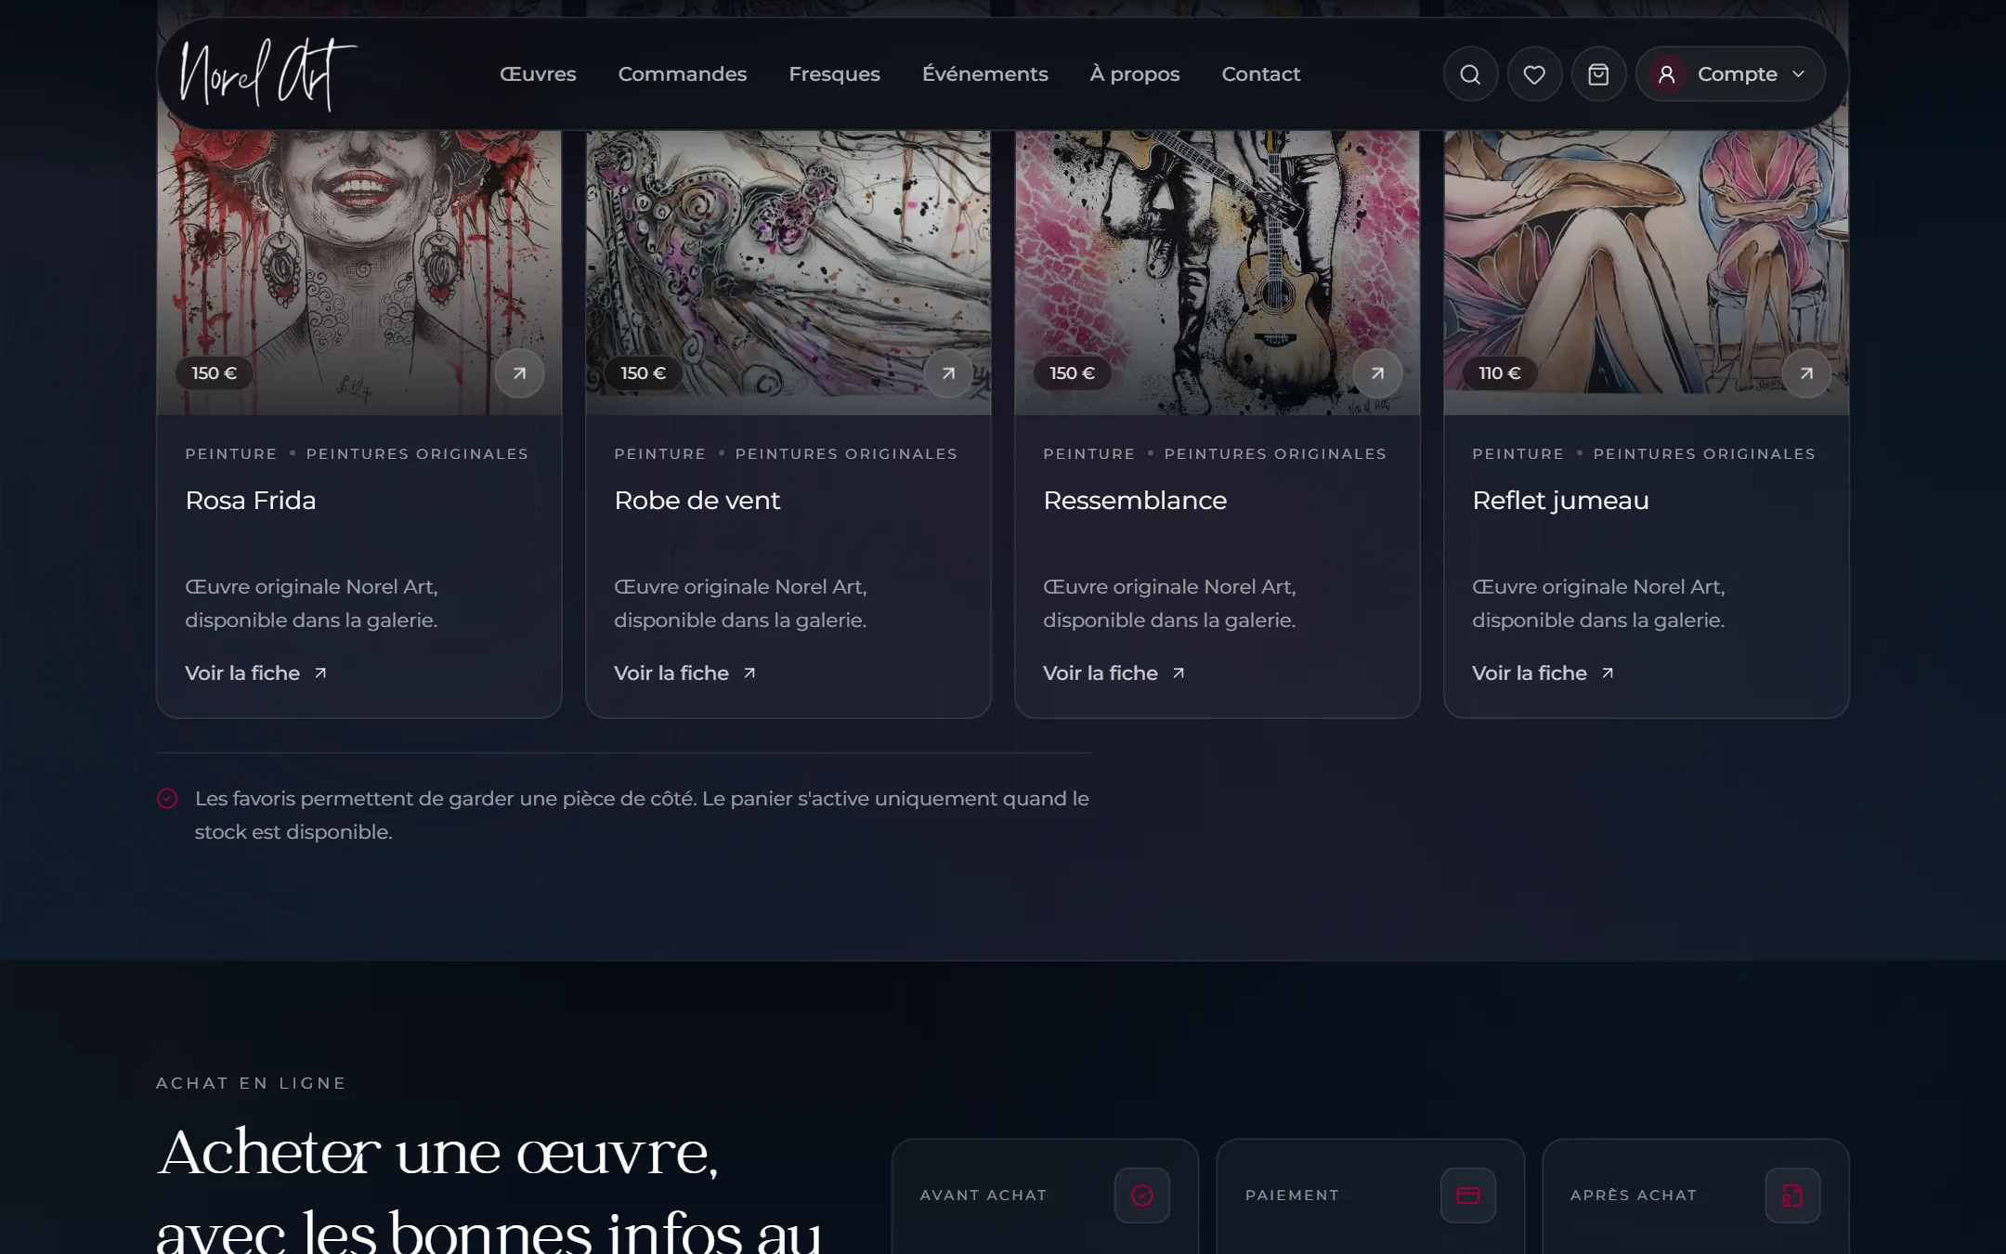2006x1254 pixels.
Task: Open the search icon in header
Action: click(1470, 74)
